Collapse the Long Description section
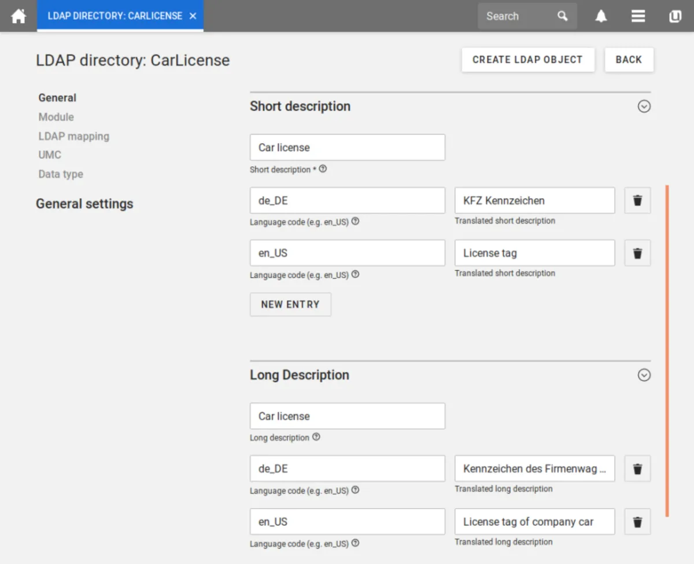 pos(644,375)
